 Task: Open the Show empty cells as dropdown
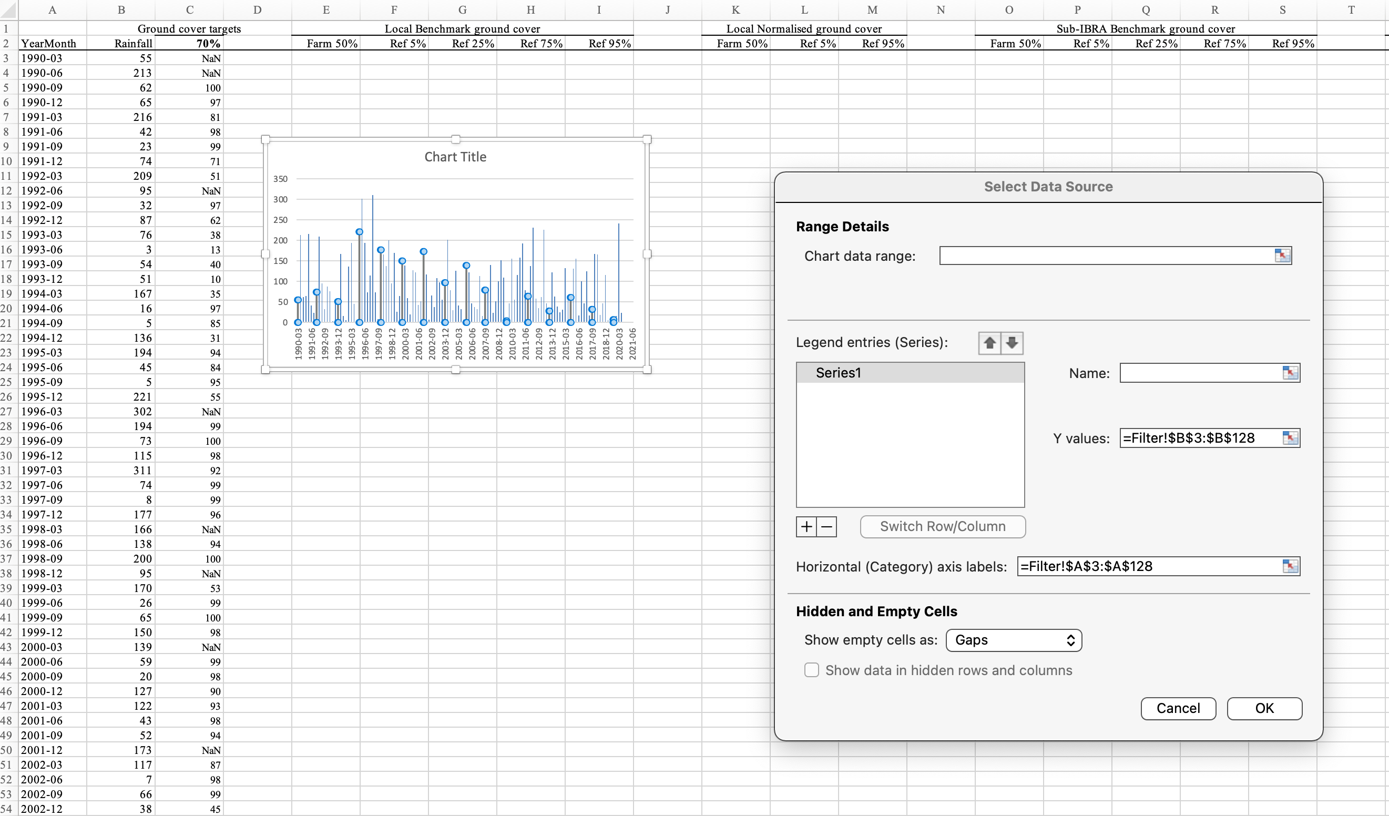point(1014,640)
